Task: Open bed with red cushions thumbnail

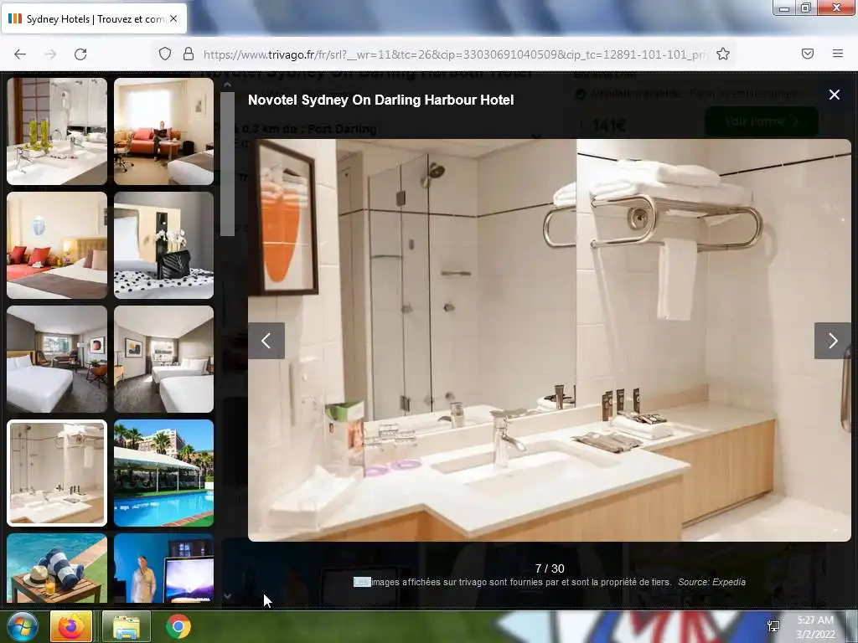Action: [57, 245]
